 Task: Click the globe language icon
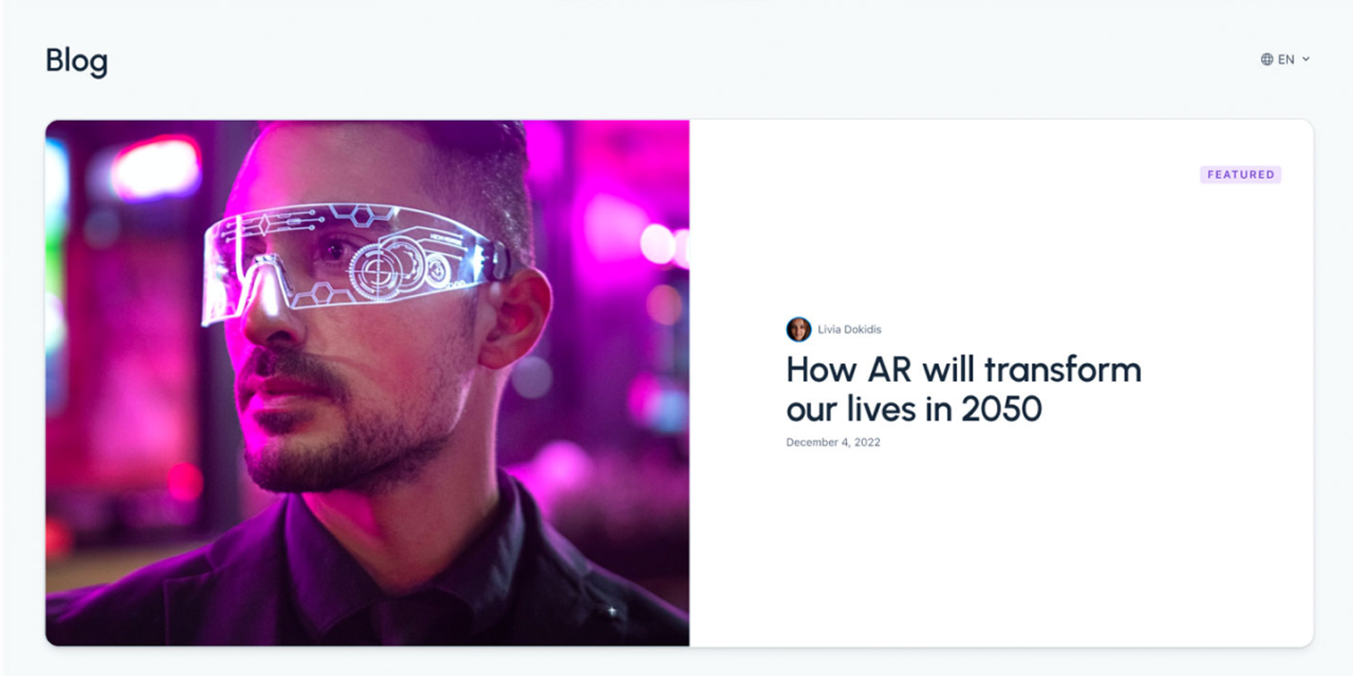[x=1267, y=59]
